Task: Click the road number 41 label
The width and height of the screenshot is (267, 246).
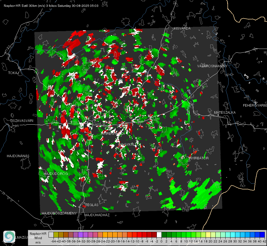Action: pos(208,80)
